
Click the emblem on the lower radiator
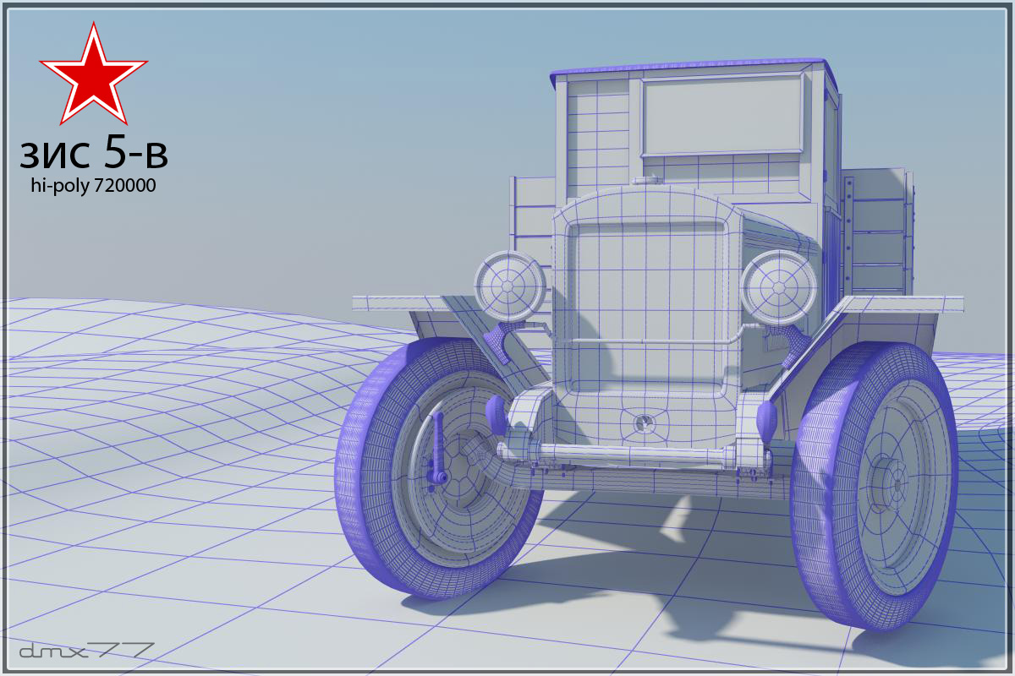(x=641, y=422)
